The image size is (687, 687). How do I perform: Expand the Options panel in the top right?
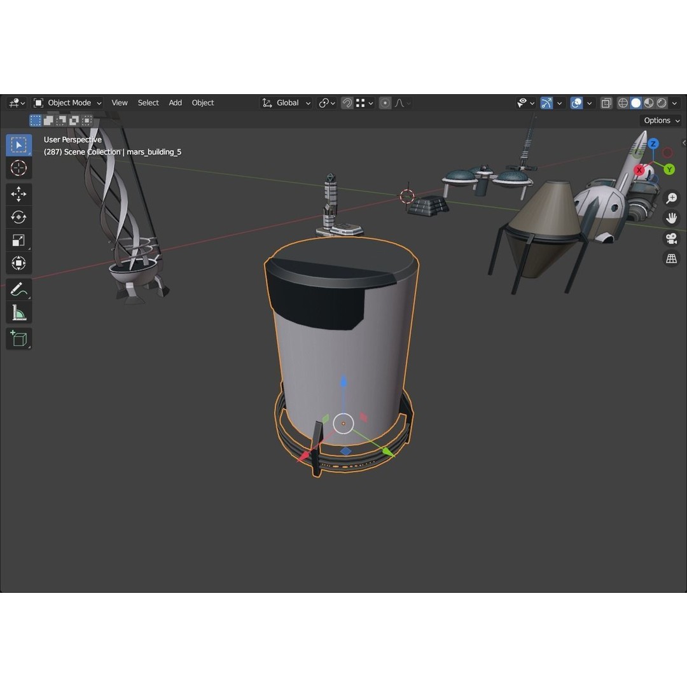click(660, 120)
